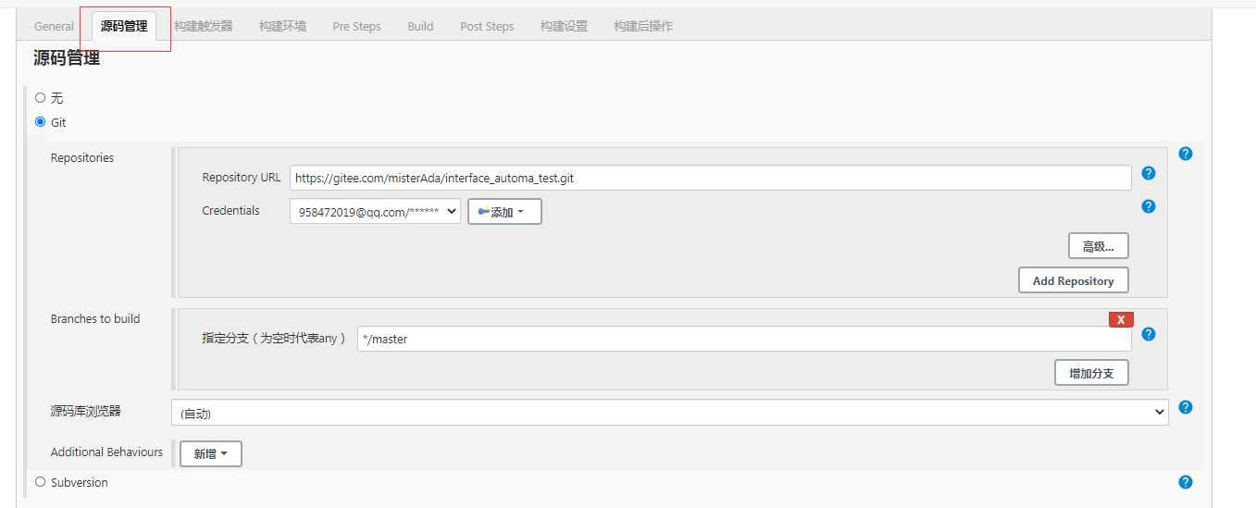Expand 新增 Additional Behaviours menu
This screenshot has width=1256, height=508.
click(x=210, y=453)
